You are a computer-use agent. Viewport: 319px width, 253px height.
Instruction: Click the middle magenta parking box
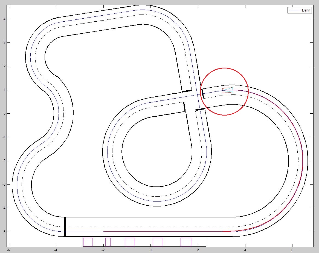130,242
